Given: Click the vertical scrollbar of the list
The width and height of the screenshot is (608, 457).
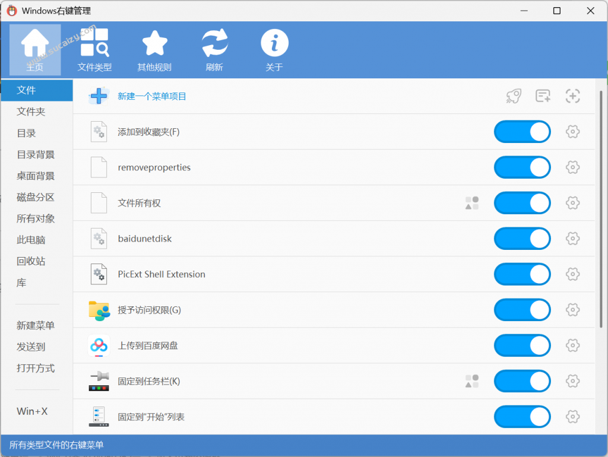Looking at the screenshot, I should coord(601,210).
